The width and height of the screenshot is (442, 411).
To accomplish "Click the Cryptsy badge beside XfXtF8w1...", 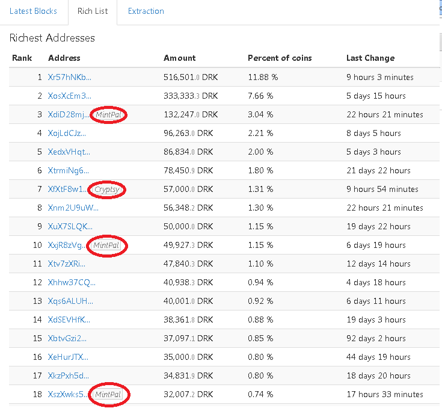I will pyautogui.click(x=107, y=190).
